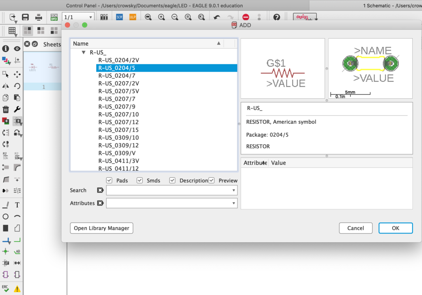Open the Search field dropdown arrow

coord(234,190)
